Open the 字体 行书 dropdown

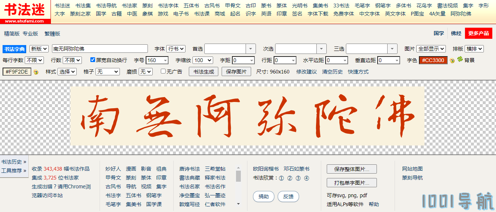click(x=176, y=49)
